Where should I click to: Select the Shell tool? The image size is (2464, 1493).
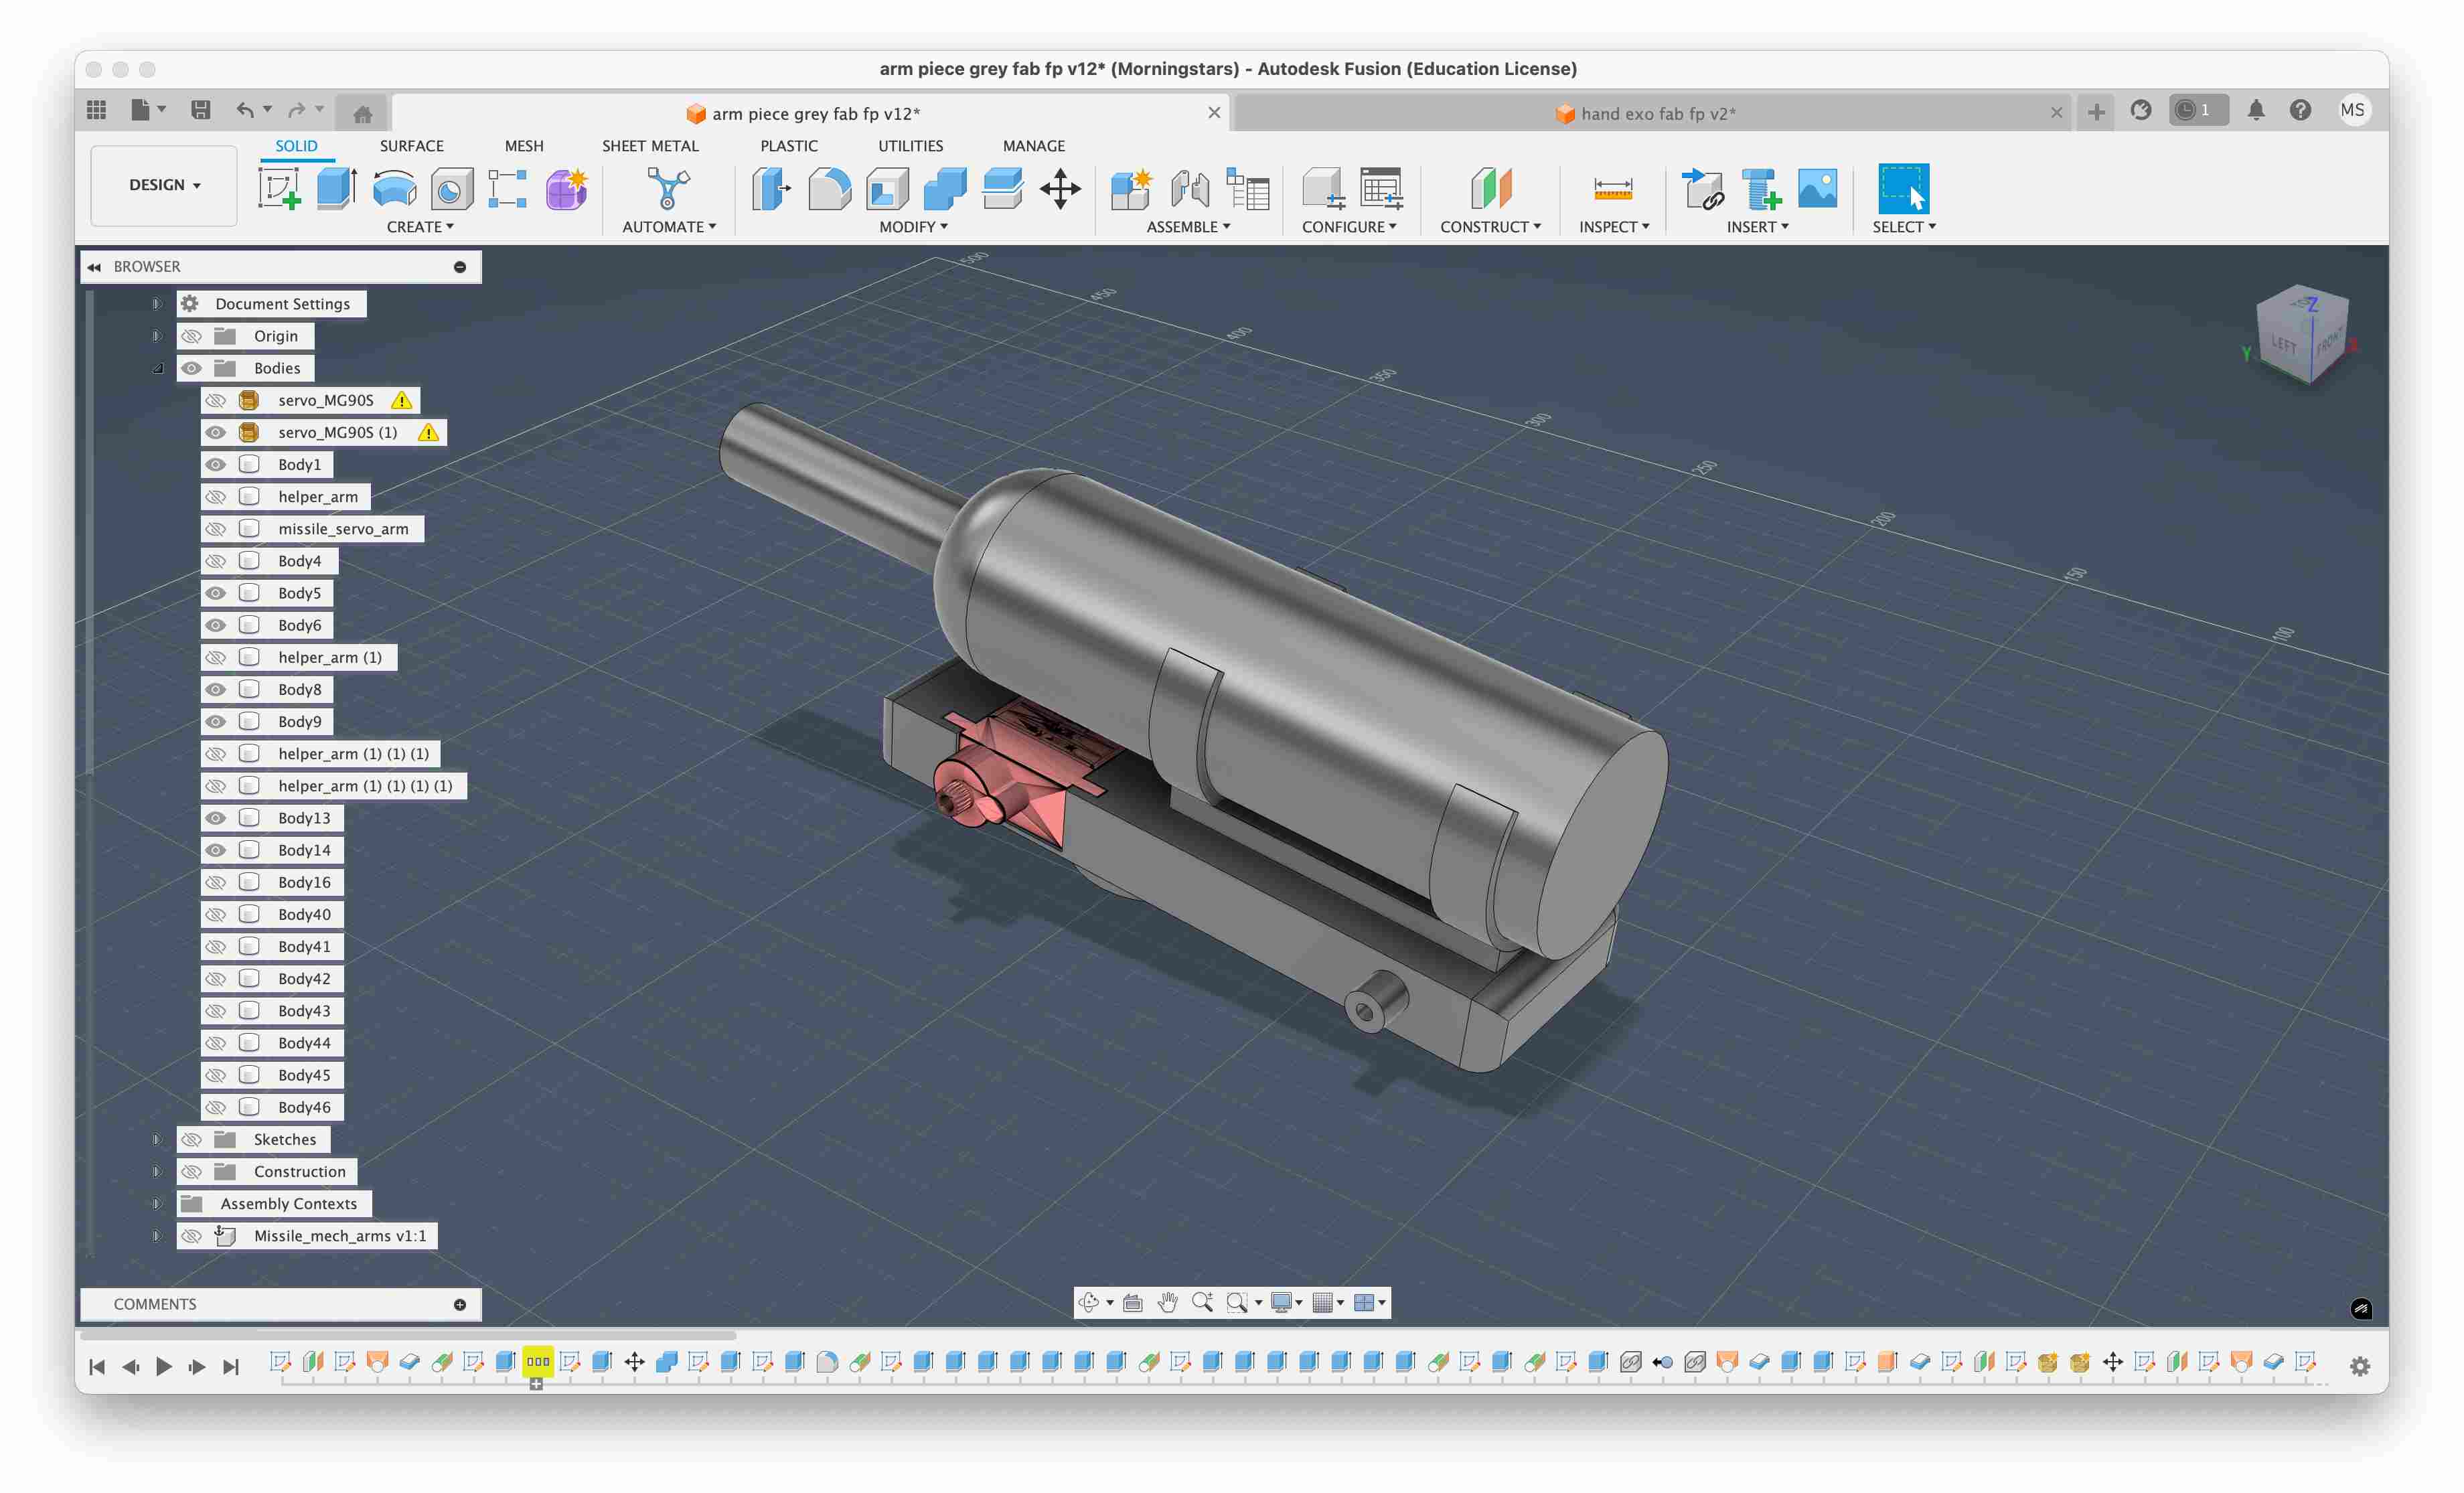(887, 188)
